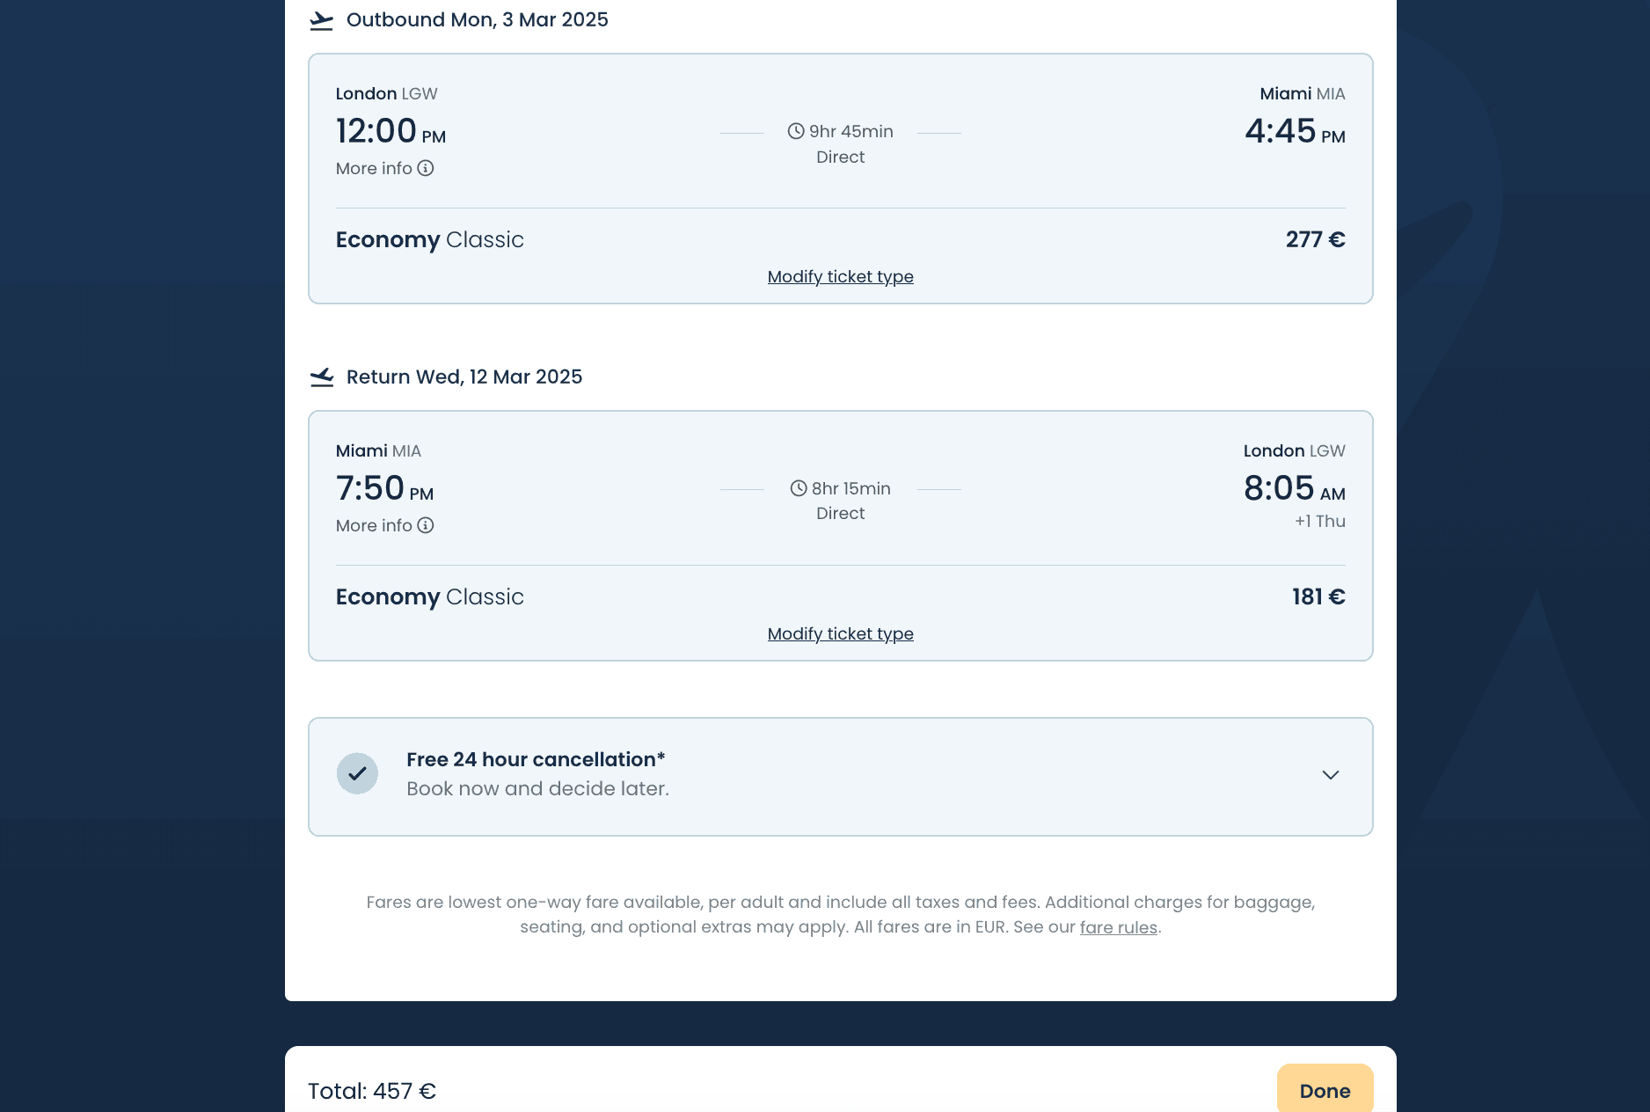Click the 277 € outbound price
Image resolution: width=1650 pixels, height=1112 pixels.
click(x=1315, y=239)
